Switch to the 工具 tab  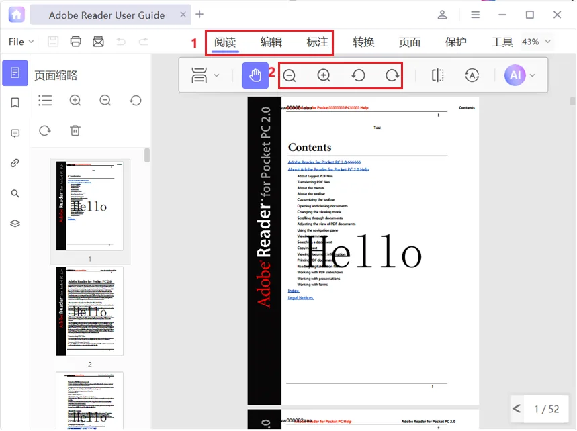pos(502,42)
